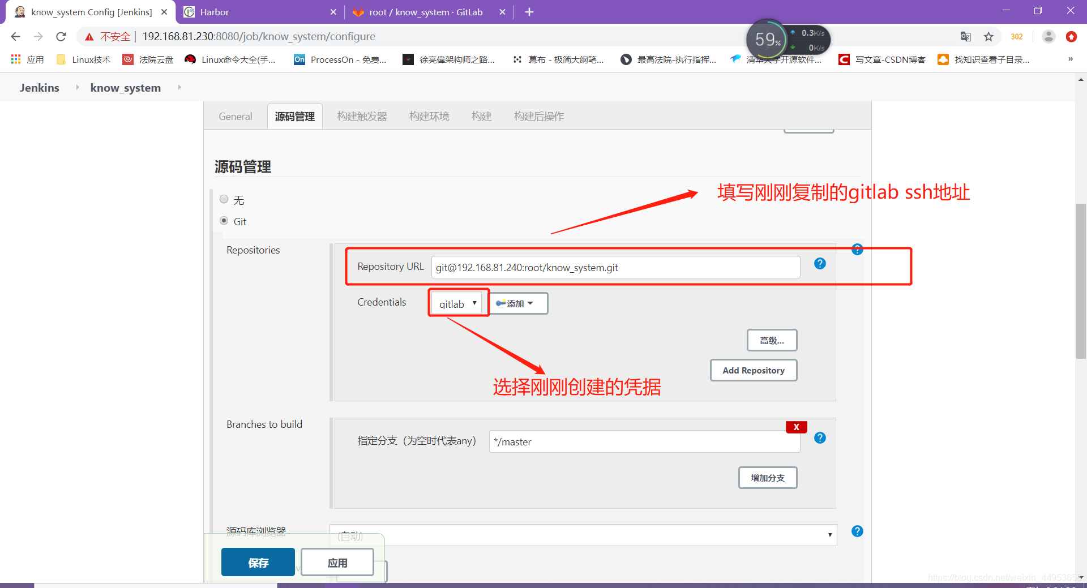Expand the know_system breadcrumb arrow
The image size is (1087, 588).
coord(179,87)
